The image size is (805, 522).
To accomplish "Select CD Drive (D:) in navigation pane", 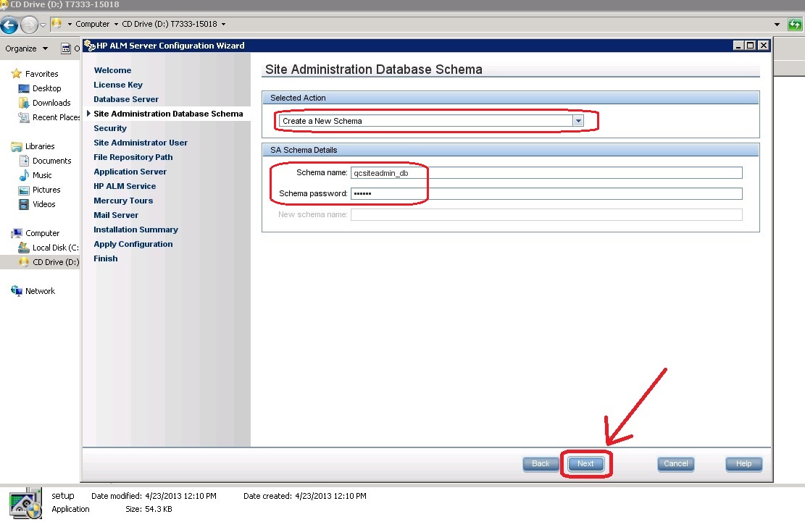I will tap(56, 262).
